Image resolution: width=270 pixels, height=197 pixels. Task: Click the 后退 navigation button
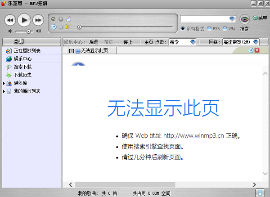click(94, 42)
